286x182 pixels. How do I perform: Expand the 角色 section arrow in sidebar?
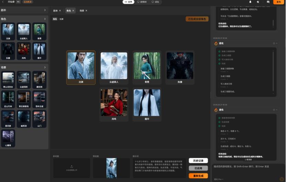pos(45,19)
